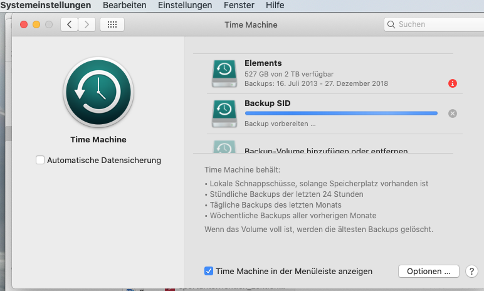Viewport: 484px width, 291px height.
Task: Open the Optionen … button
Action: 428,271
